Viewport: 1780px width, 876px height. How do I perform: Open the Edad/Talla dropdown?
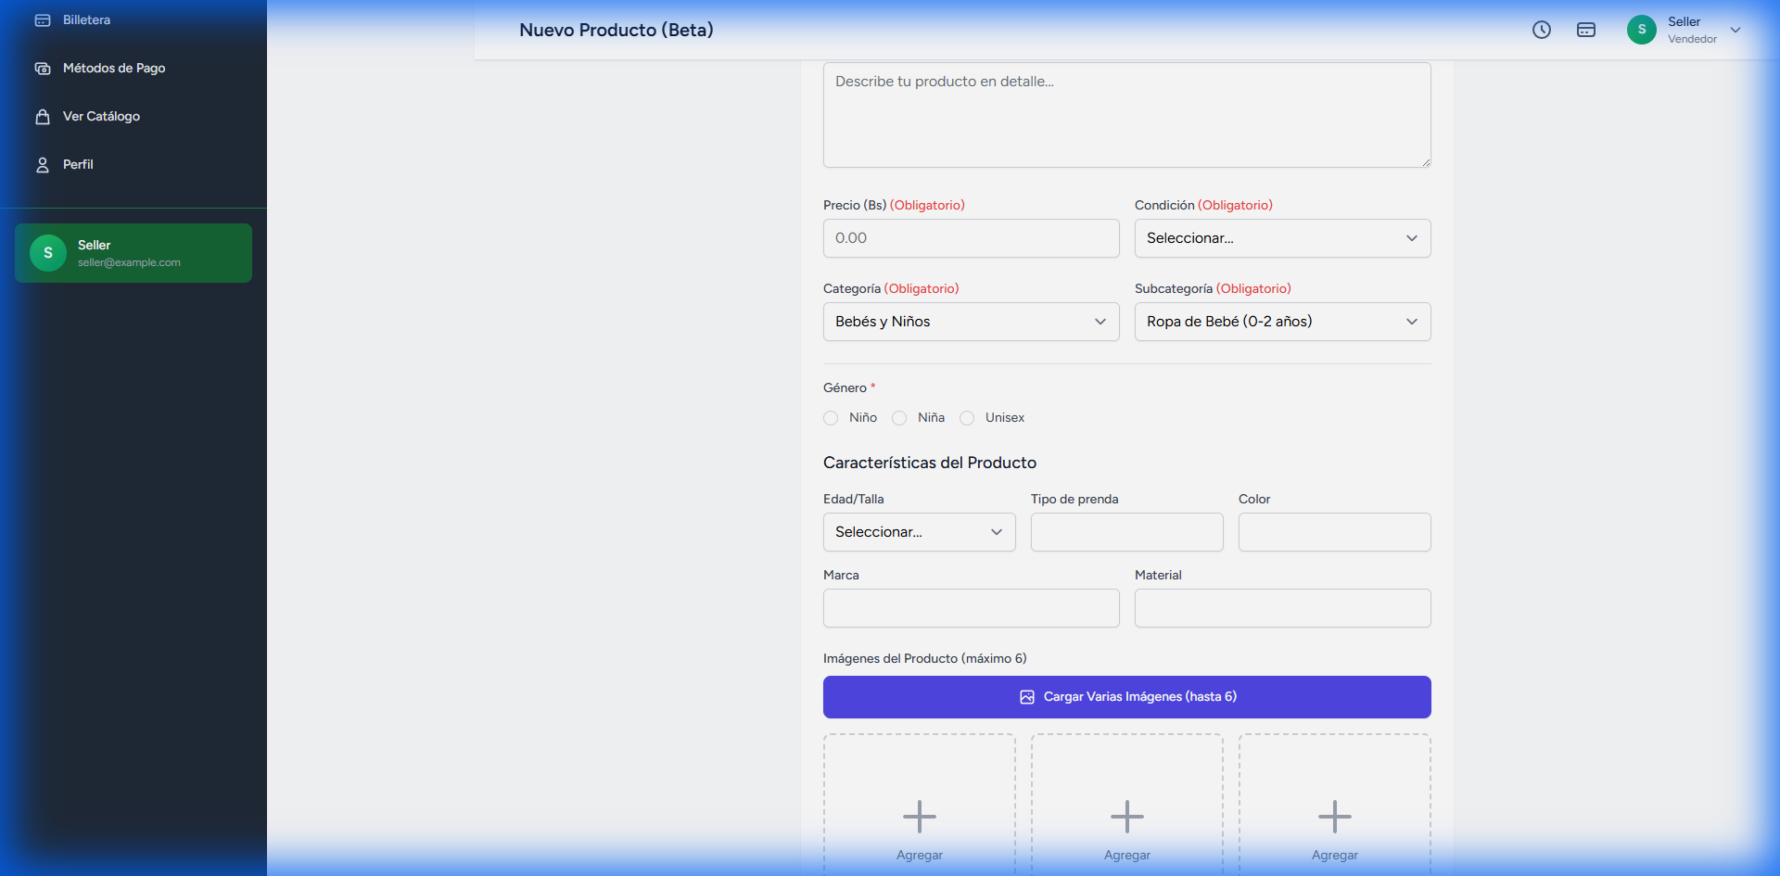[x=919, y=532]
